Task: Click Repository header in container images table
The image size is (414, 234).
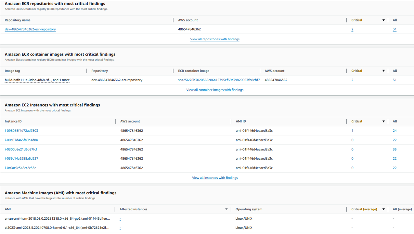Action: point(99,71)
